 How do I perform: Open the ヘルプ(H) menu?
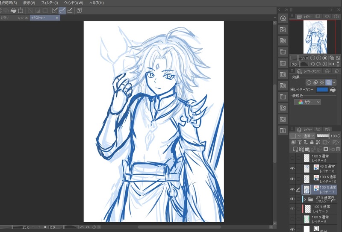[97, 3]
